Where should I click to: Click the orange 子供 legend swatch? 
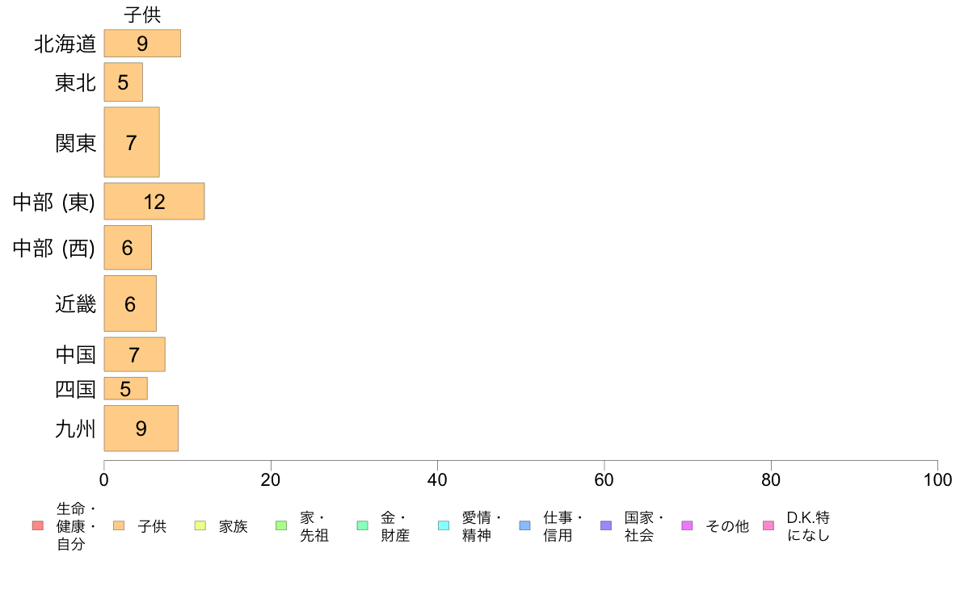[119, 525]
